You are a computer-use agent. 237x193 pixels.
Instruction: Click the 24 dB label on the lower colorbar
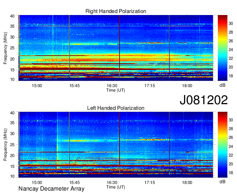coord(231,146)
